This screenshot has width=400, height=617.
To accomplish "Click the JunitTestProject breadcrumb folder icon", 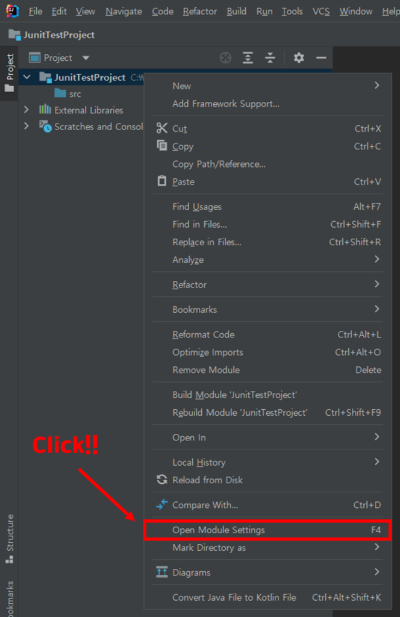I will click(x=14, y=35).
